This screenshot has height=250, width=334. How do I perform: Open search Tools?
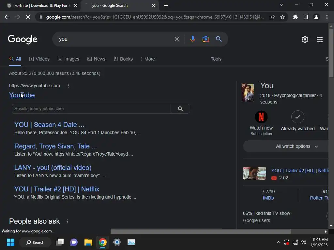(216, 59)
